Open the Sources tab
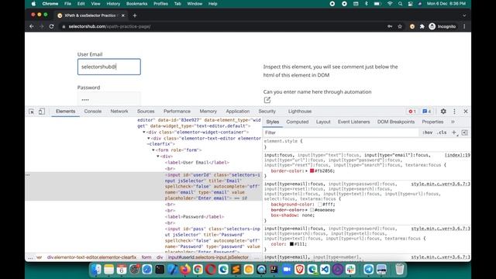The width and height of the screenshot is (496, 279). click(x=146, y=112)
